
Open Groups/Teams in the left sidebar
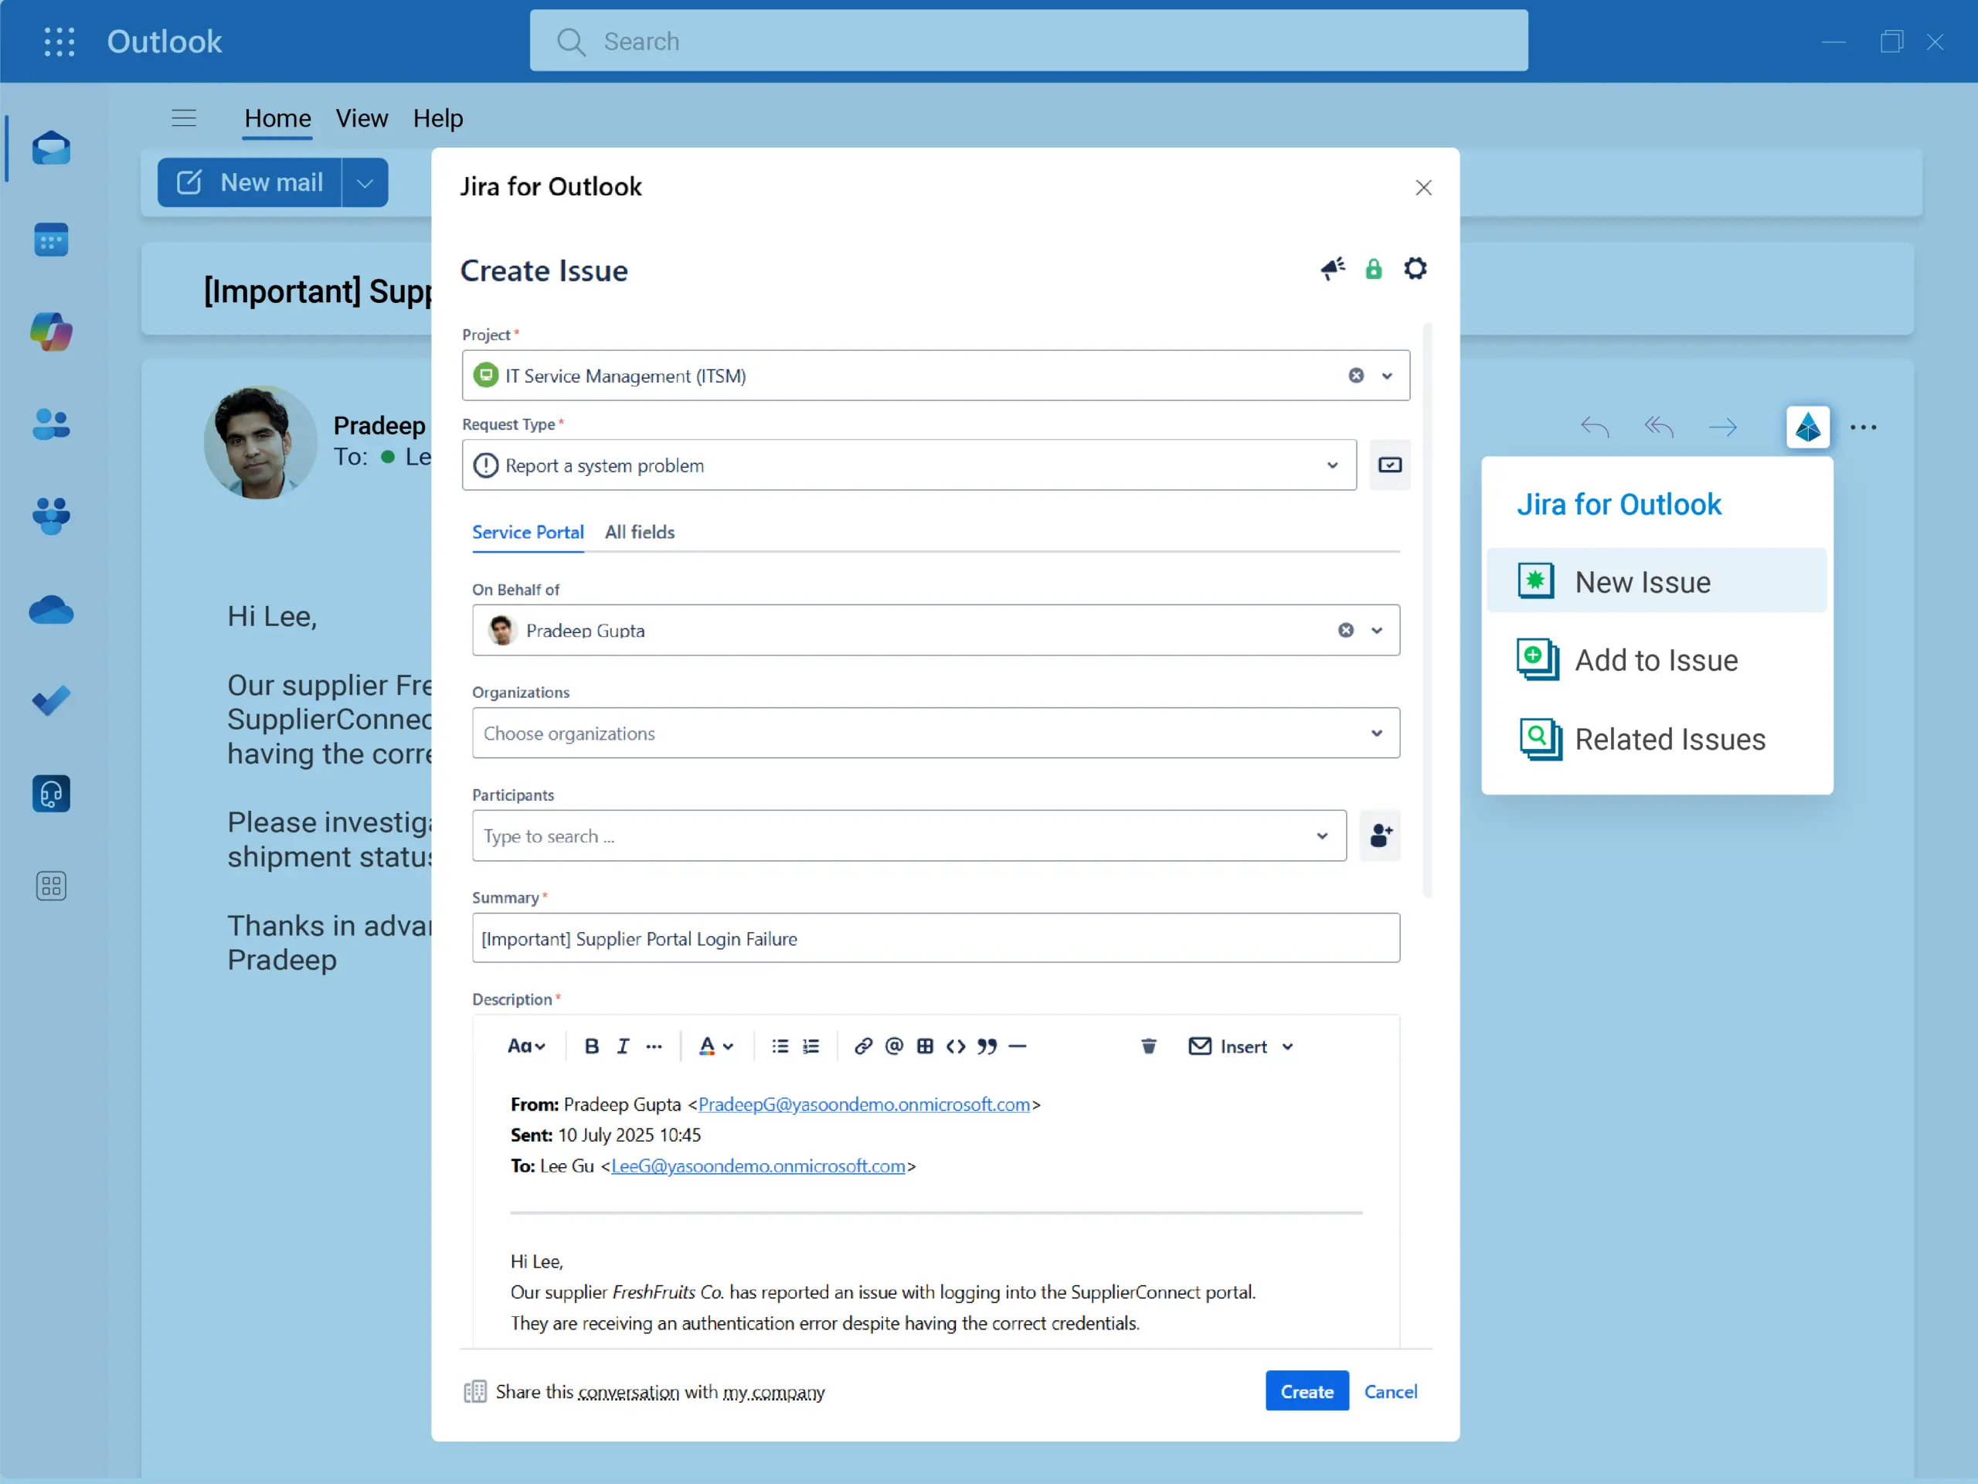coord(51,516)
